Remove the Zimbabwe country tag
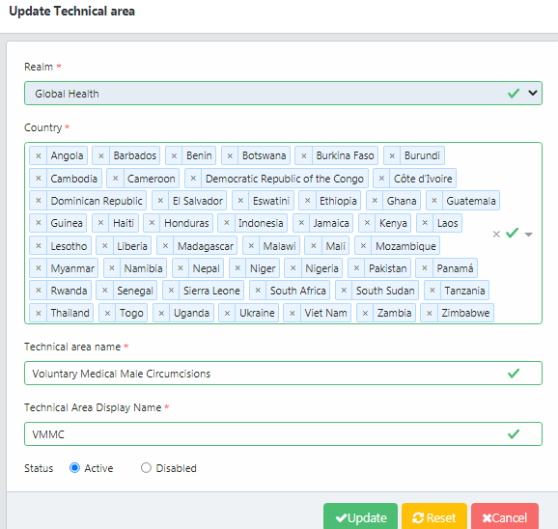This screenshot has width=558, height=529. coord(430,313)
